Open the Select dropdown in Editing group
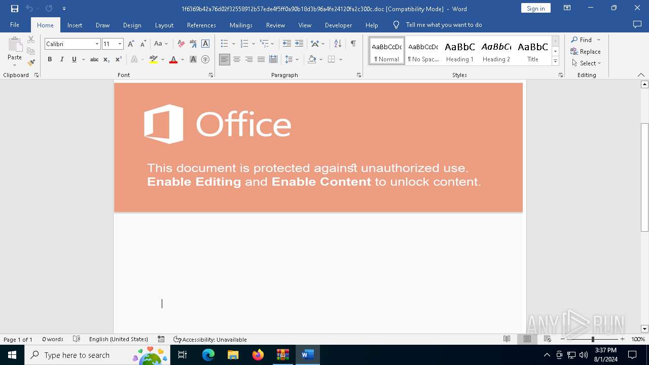 (586, 63)
